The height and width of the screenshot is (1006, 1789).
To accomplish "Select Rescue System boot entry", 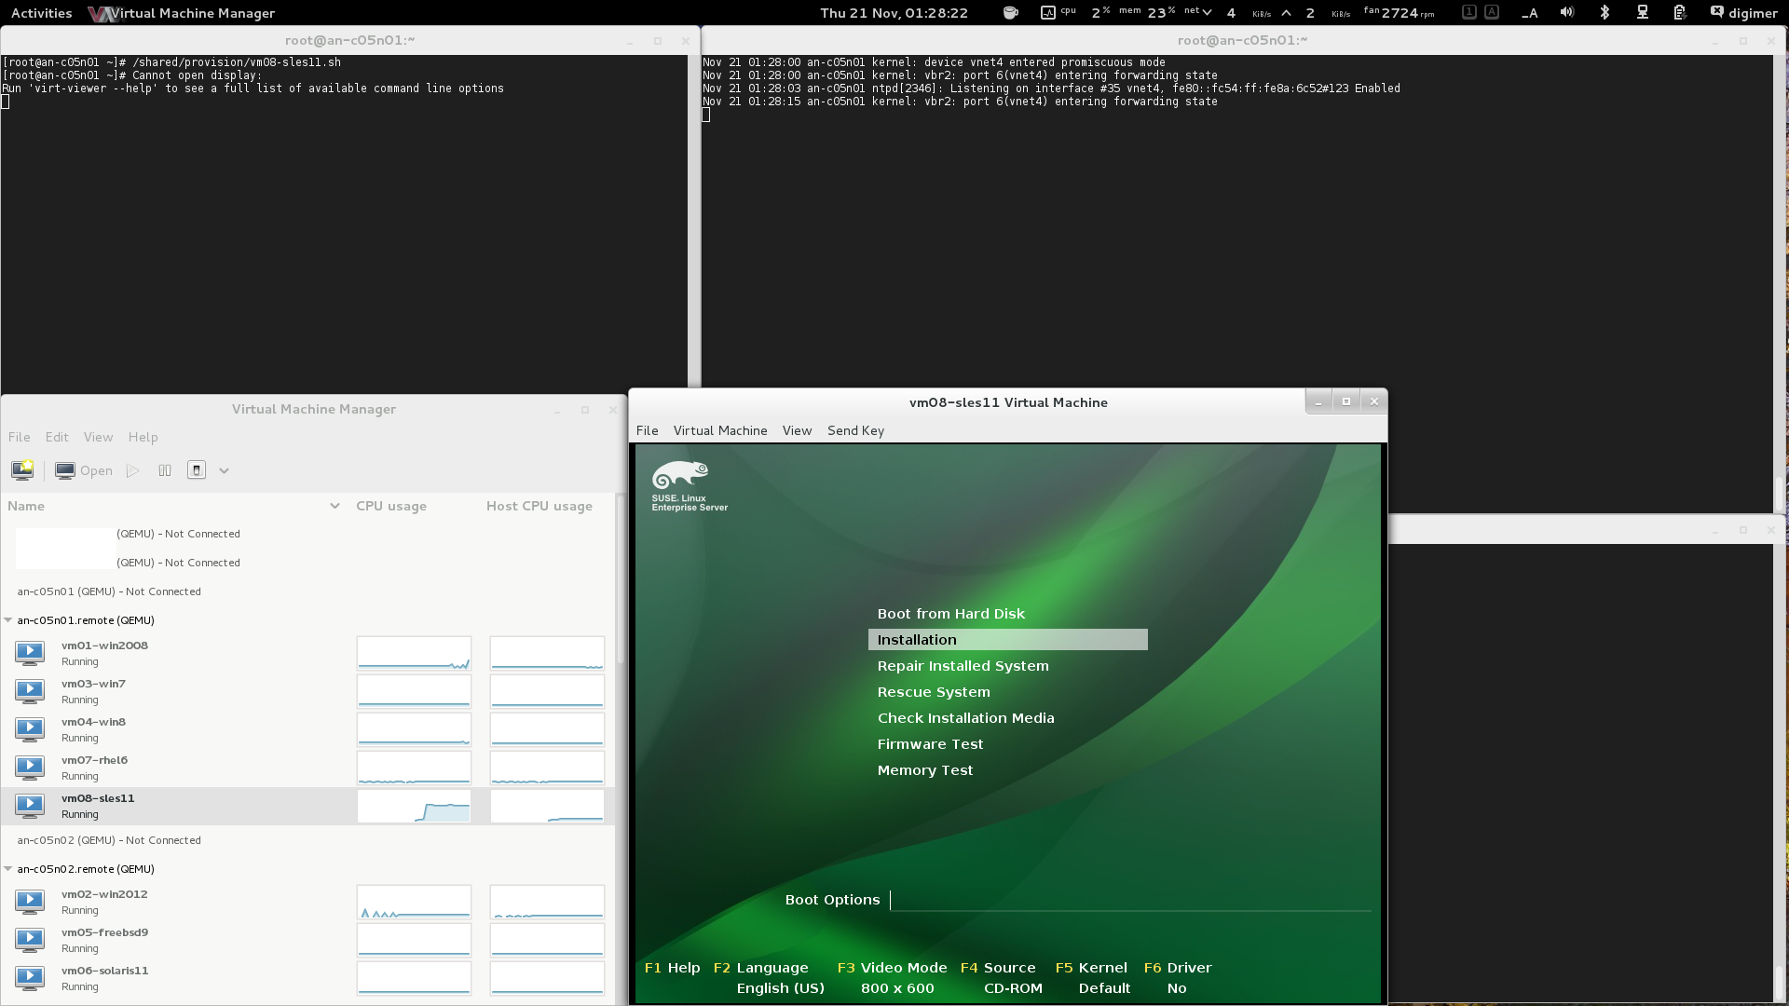I will coord(933,692).
